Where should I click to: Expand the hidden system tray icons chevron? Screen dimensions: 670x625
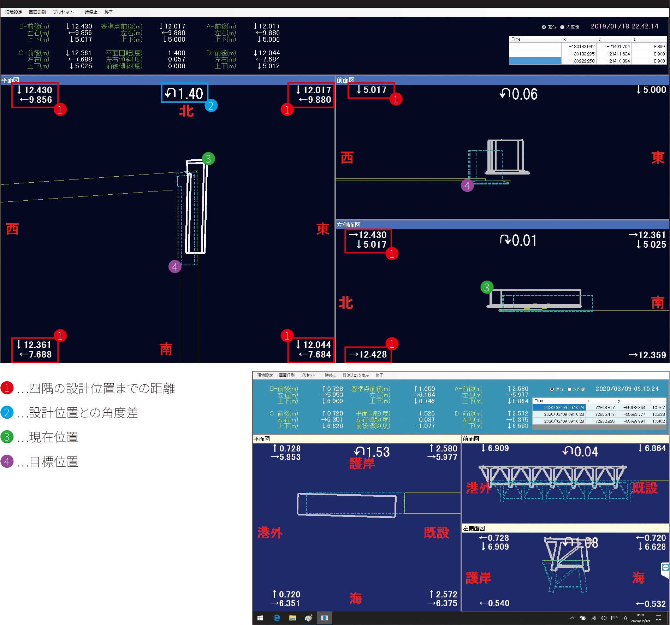tap(572, 618)
